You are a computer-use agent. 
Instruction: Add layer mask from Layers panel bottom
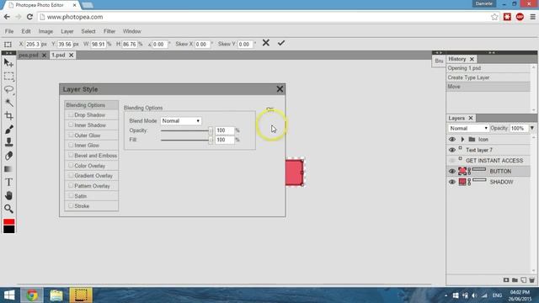pos(506,280)
